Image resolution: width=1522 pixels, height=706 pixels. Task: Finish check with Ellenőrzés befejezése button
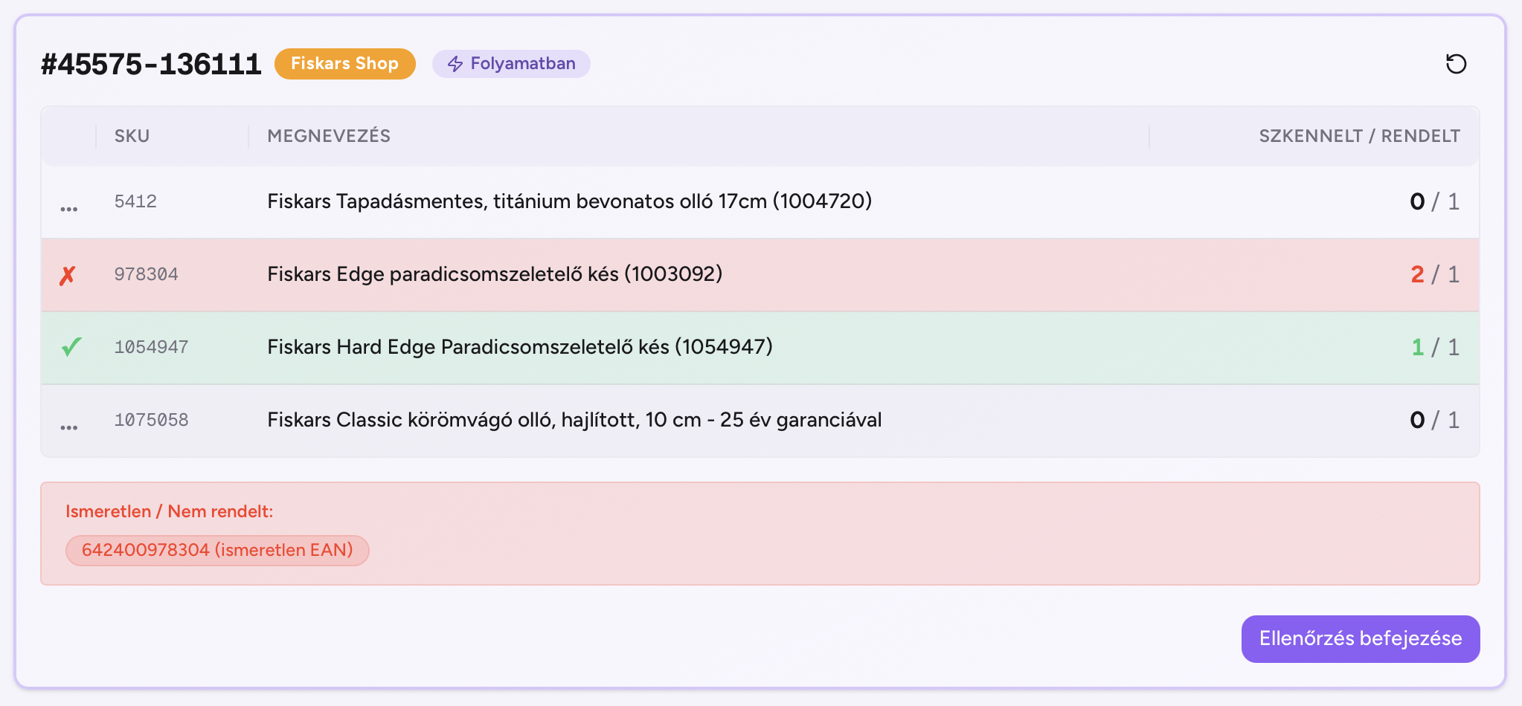[1361, 639]
